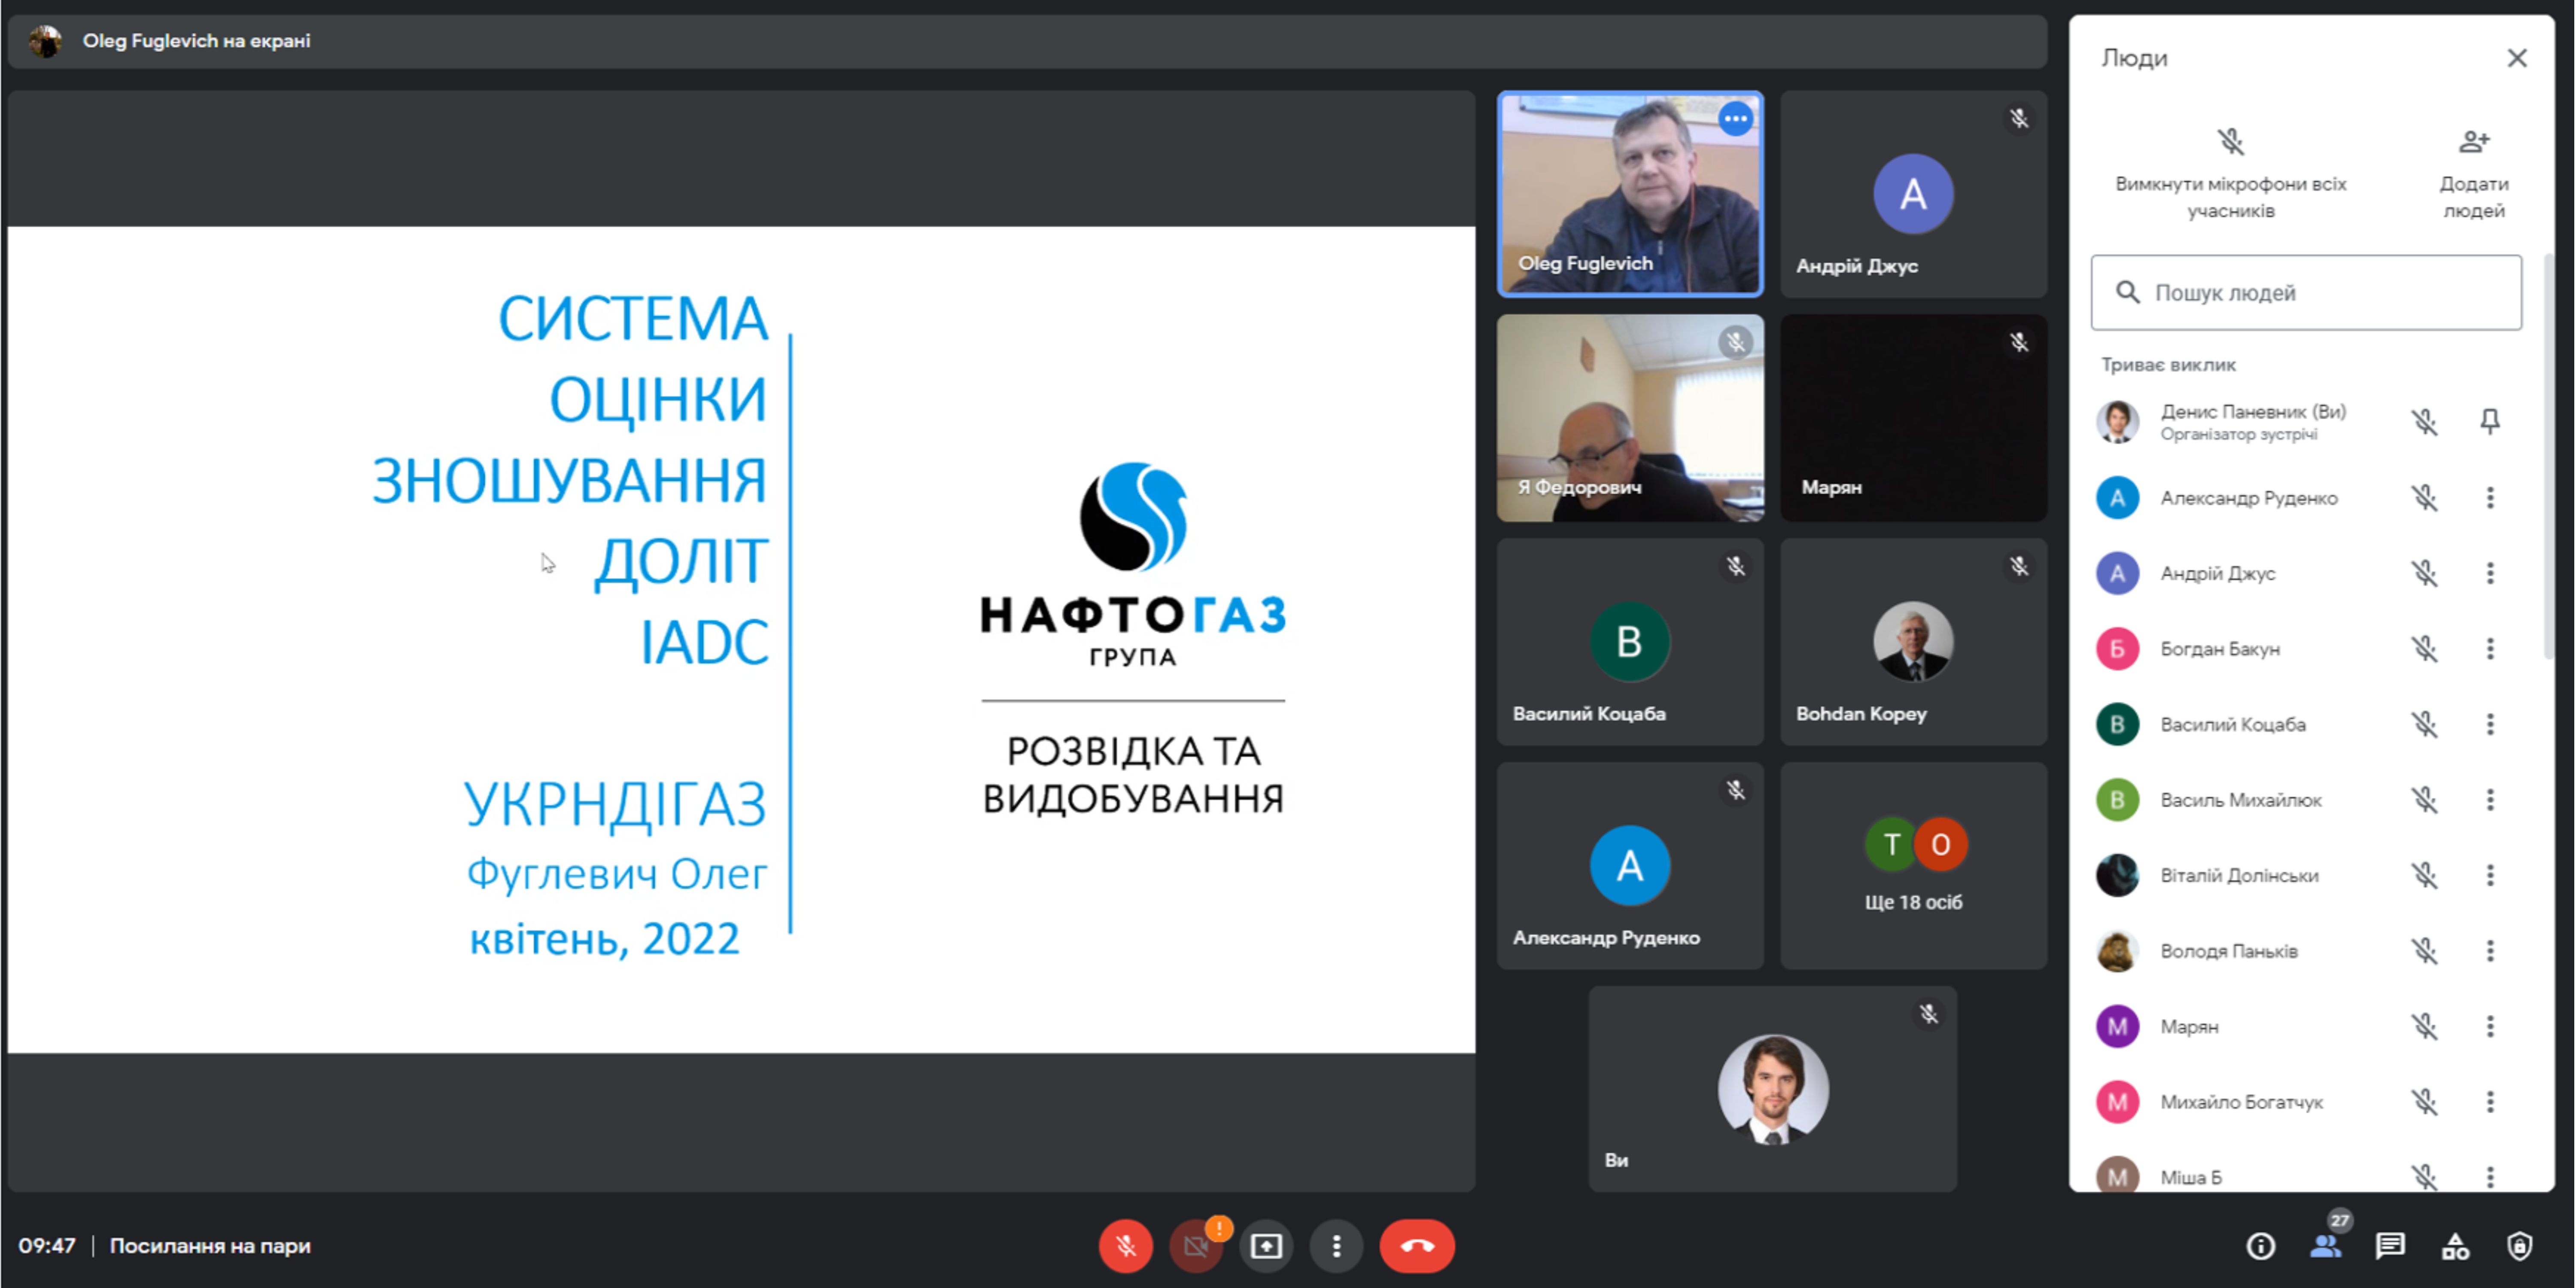Pin Денис Паневник to screen

[x=2490, y=422]
